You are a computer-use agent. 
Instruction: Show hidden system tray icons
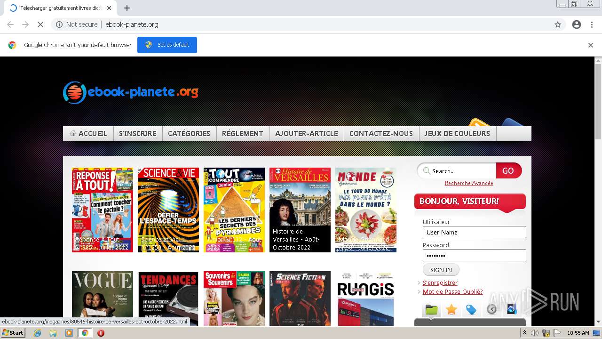tap(524, 333)
